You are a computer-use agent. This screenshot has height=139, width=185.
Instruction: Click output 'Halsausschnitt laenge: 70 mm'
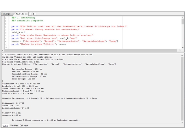(29, 76)
